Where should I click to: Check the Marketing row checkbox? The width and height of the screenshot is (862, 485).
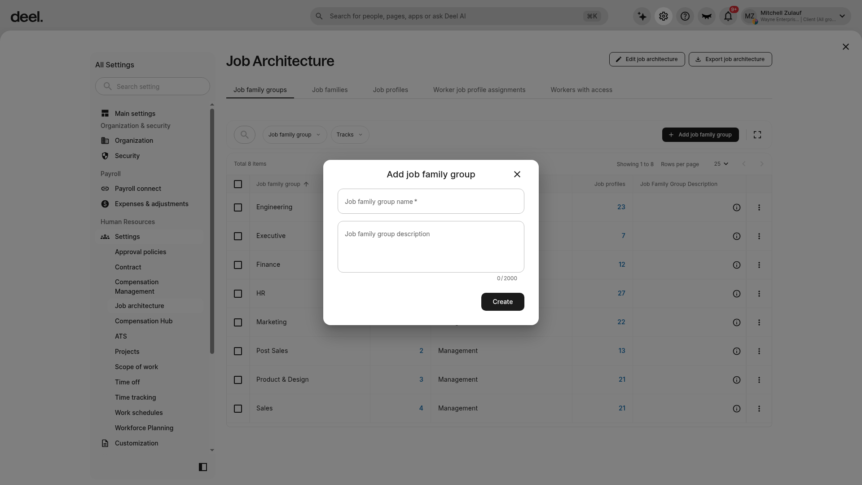click(x=238, y=322)
